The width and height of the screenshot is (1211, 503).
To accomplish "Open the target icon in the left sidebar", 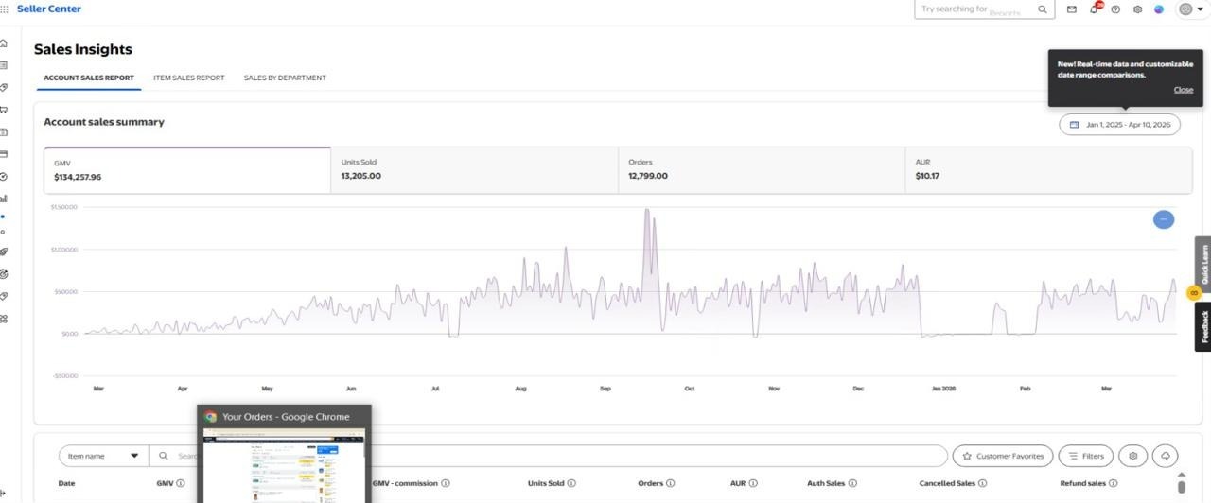I will point(4,274).
